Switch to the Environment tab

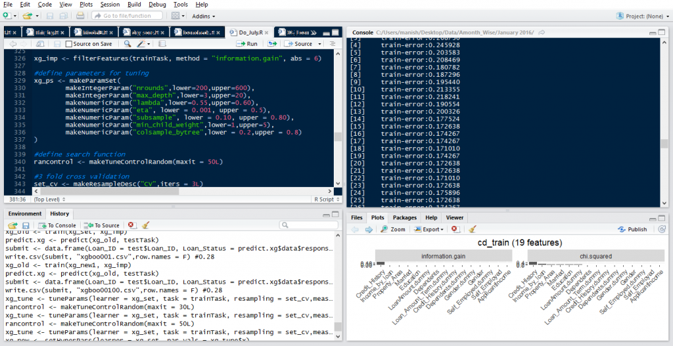click(25, 213)
